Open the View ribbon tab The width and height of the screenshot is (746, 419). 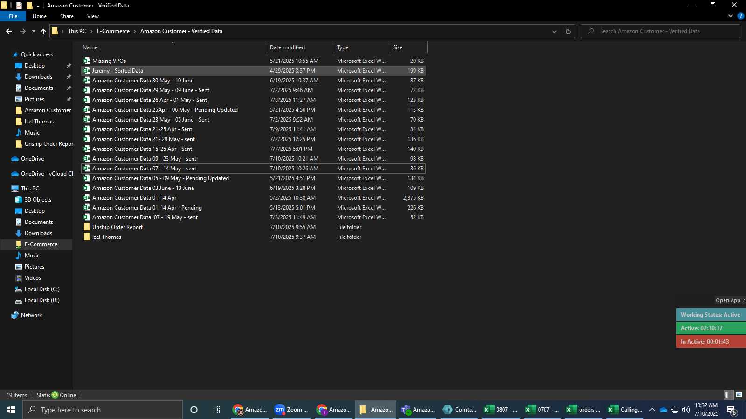(x=93, y=16)
